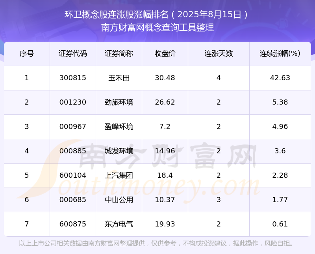Click the 收盘价 column header
The image size is (315, 254).
[x=165, y=53]
